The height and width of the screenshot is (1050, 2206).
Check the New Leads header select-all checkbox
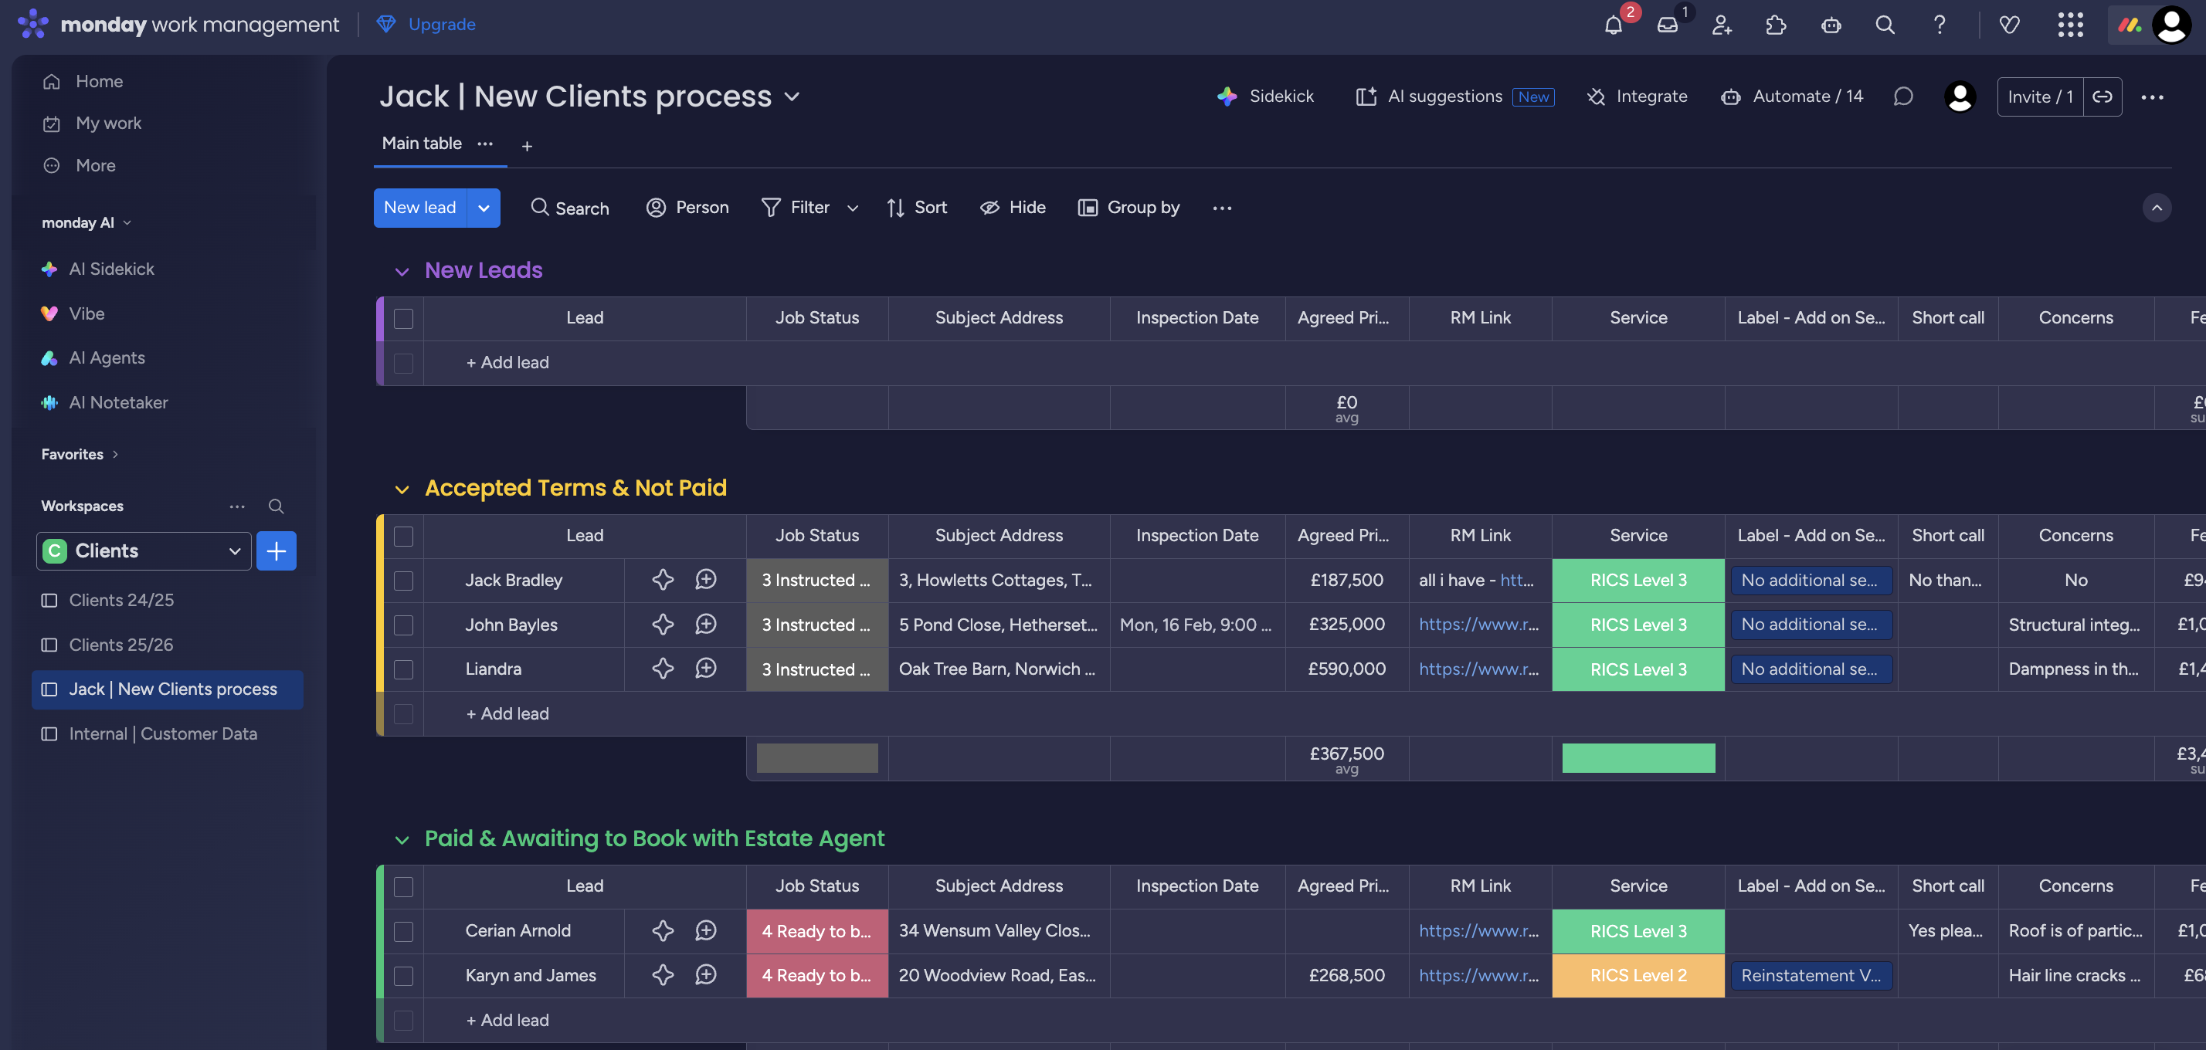point(403,318)
